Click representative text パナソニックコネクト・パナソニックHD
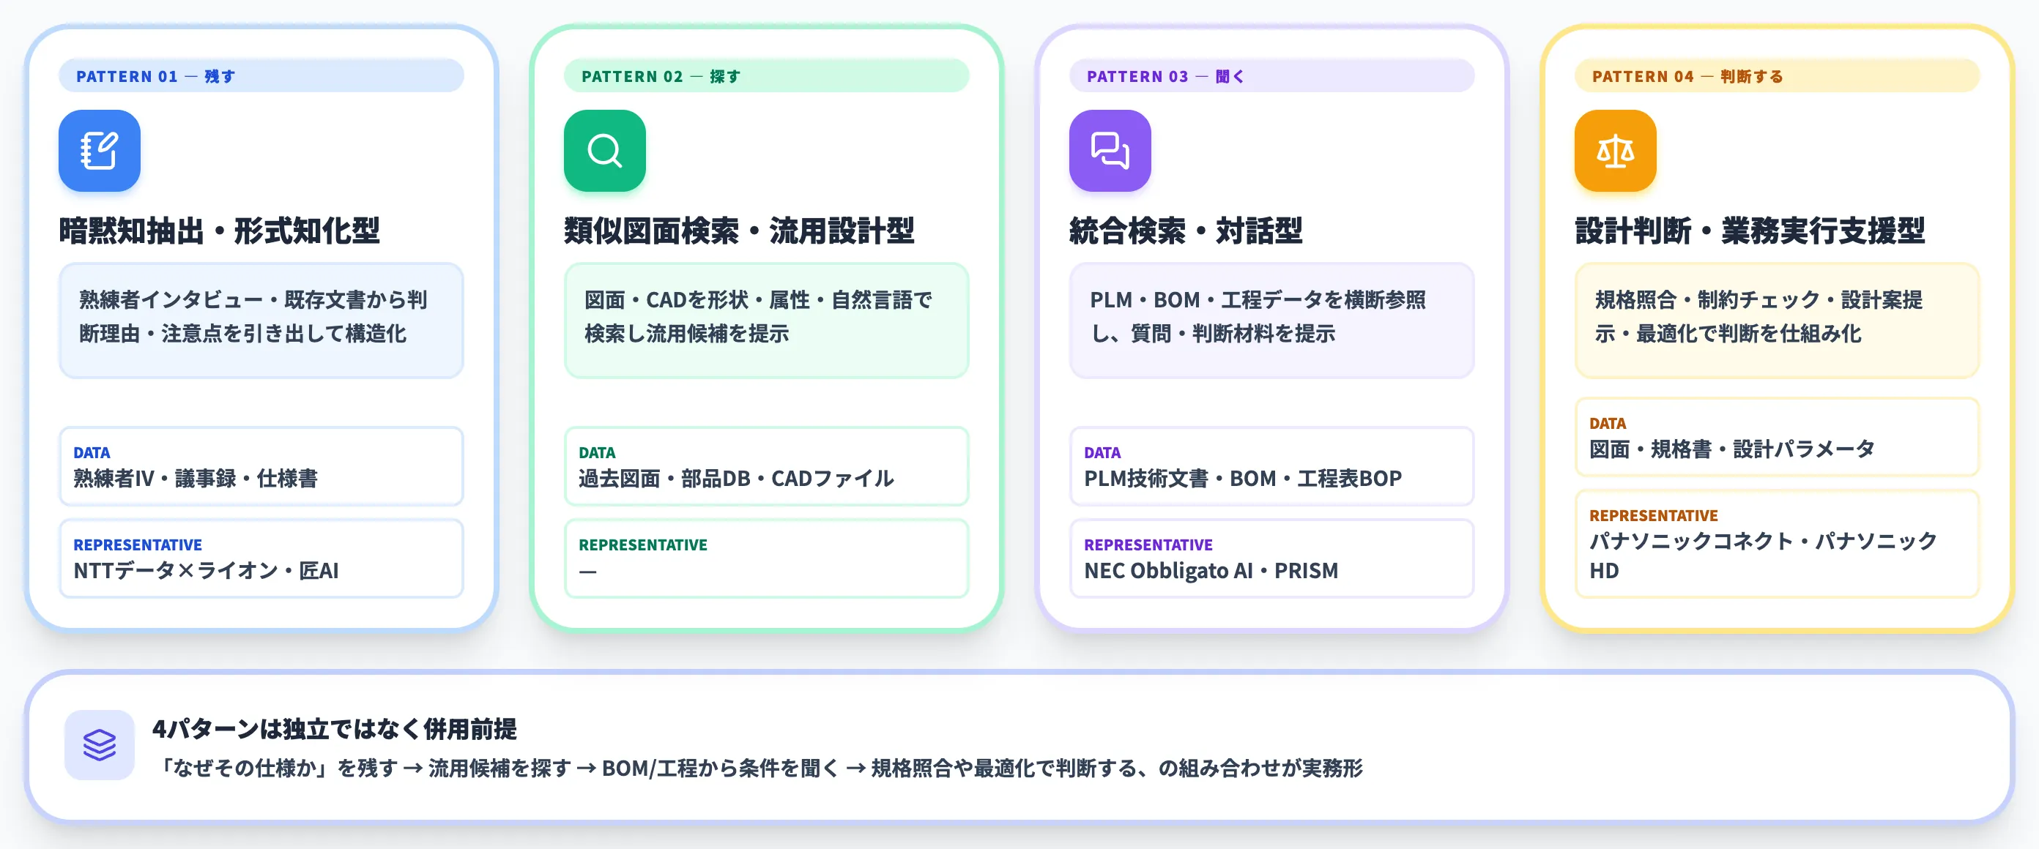 click(x=1763, y=556)
